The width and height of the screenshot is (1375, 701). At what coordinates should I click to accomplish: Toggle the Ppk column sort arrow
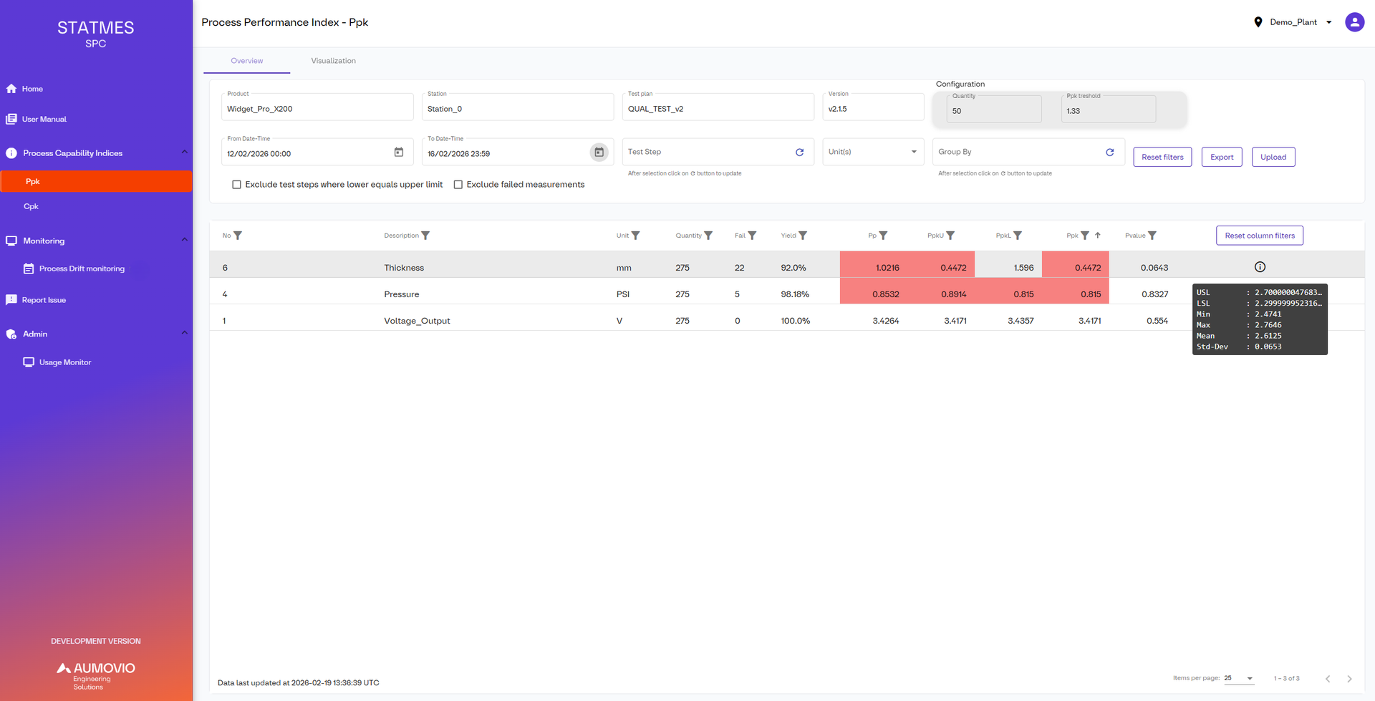1098,235
